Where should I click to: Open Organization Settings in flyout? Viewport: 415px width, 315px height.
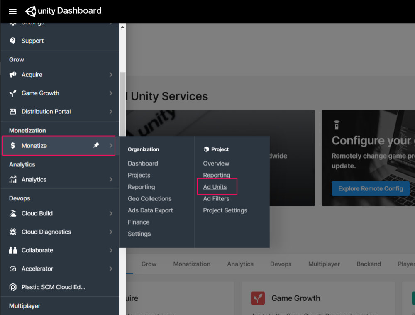[x=139, y=234]
